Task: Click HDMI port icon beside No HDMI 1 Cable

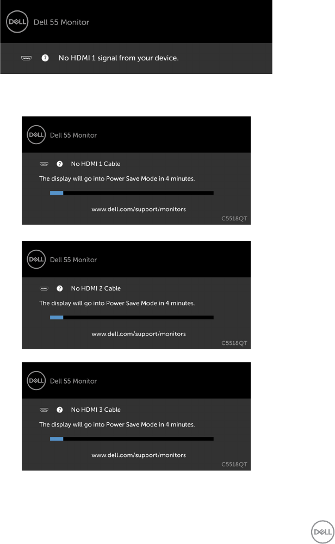Action: click(44, 164)
